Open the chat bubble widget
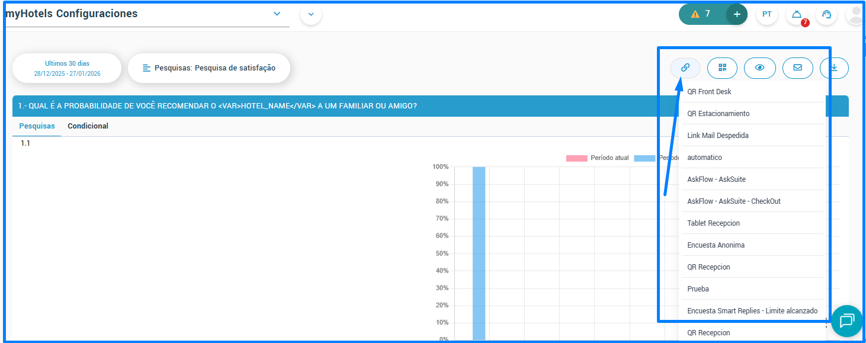Image resolution: width=866 pixels, height=343 pixels. click(846, 321)
